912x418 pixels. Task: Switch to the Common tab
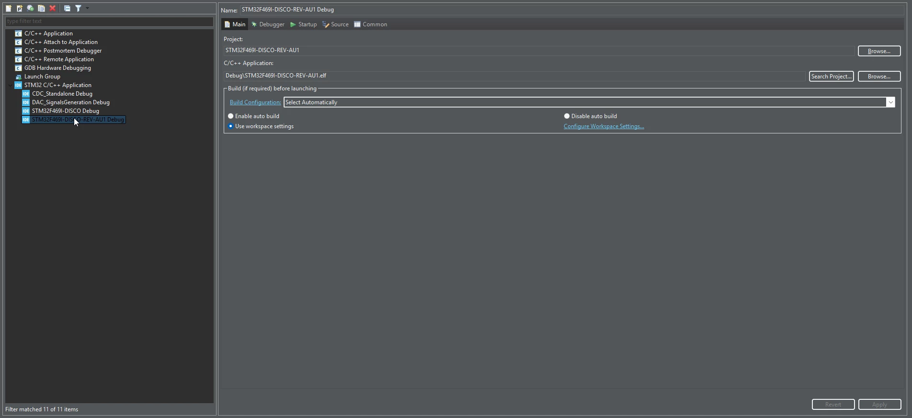tap(370, 24)
